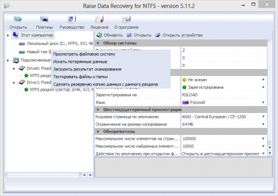
Task: Click the yellow Не указан status dot
Action: [184, 80]
